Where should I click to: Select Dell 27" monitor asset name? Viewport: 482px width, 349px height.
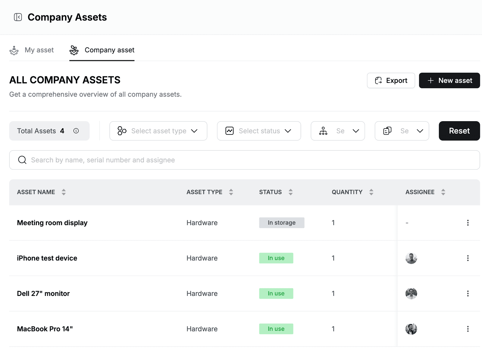43,294
